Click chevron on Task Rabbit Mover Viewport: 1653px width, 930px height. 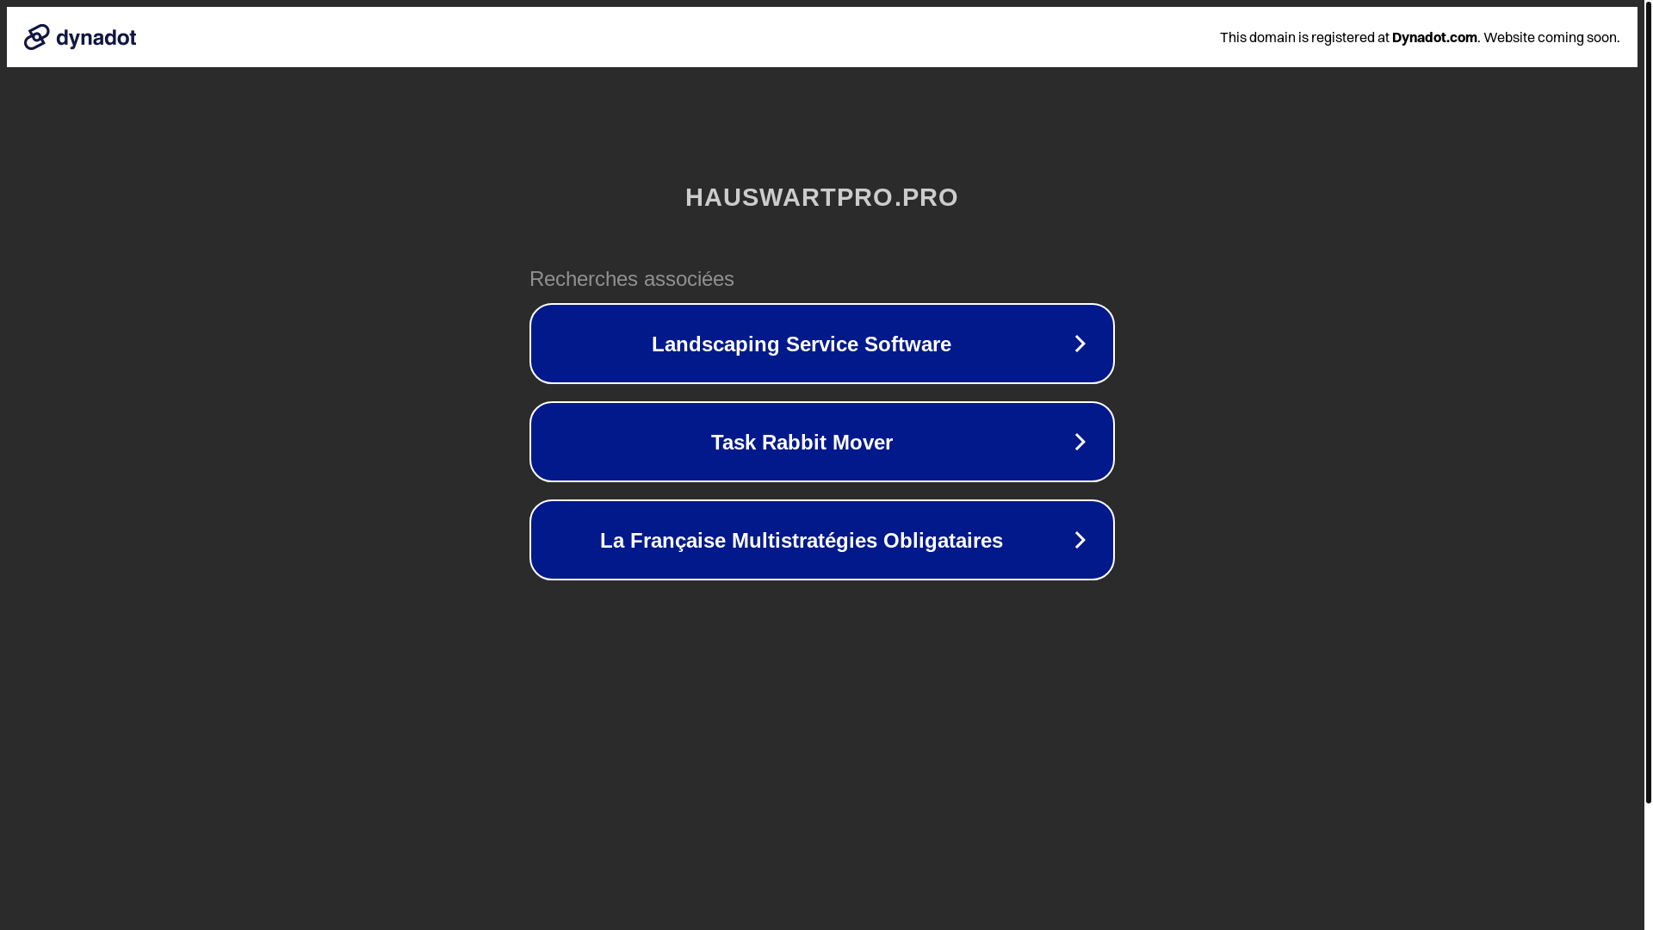1080,442
